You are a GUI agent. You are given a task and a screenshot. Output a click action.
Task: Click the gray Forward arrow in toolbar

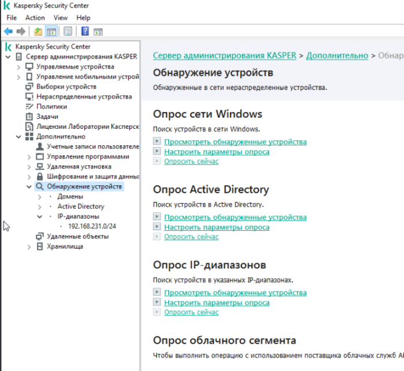point(21,32)
